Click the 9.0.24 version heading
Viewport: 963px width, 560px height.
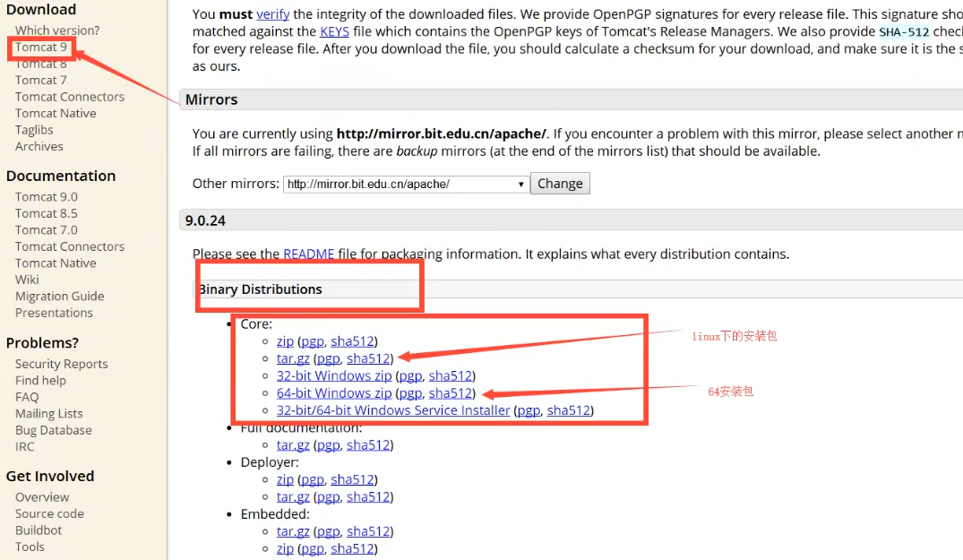point(205,220)
